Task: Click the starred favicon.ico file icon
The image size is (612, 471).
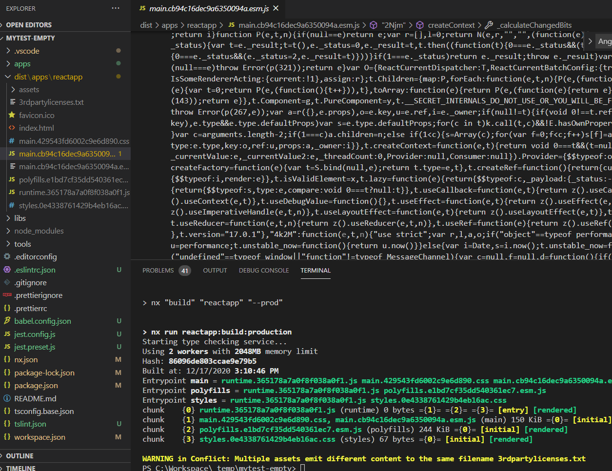Action: click(13, 115)
